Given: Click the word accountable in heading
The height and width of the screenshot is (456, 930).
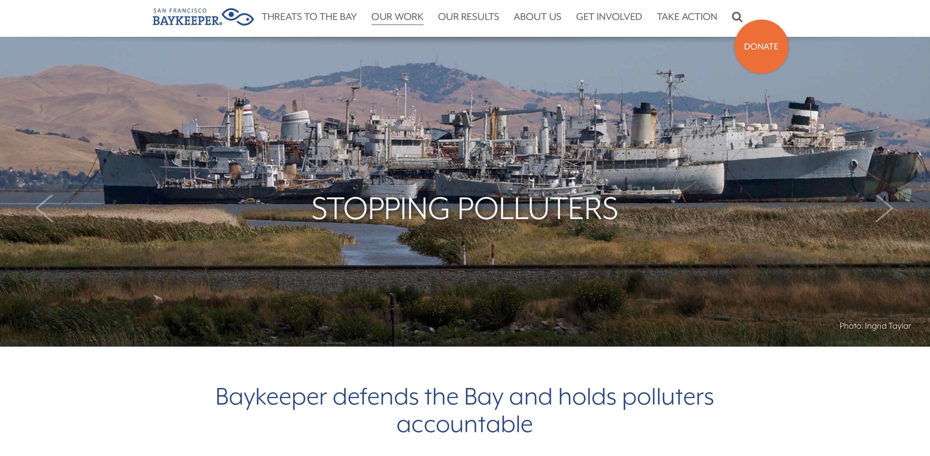Looking at the screenshot, I should [465, 424].
